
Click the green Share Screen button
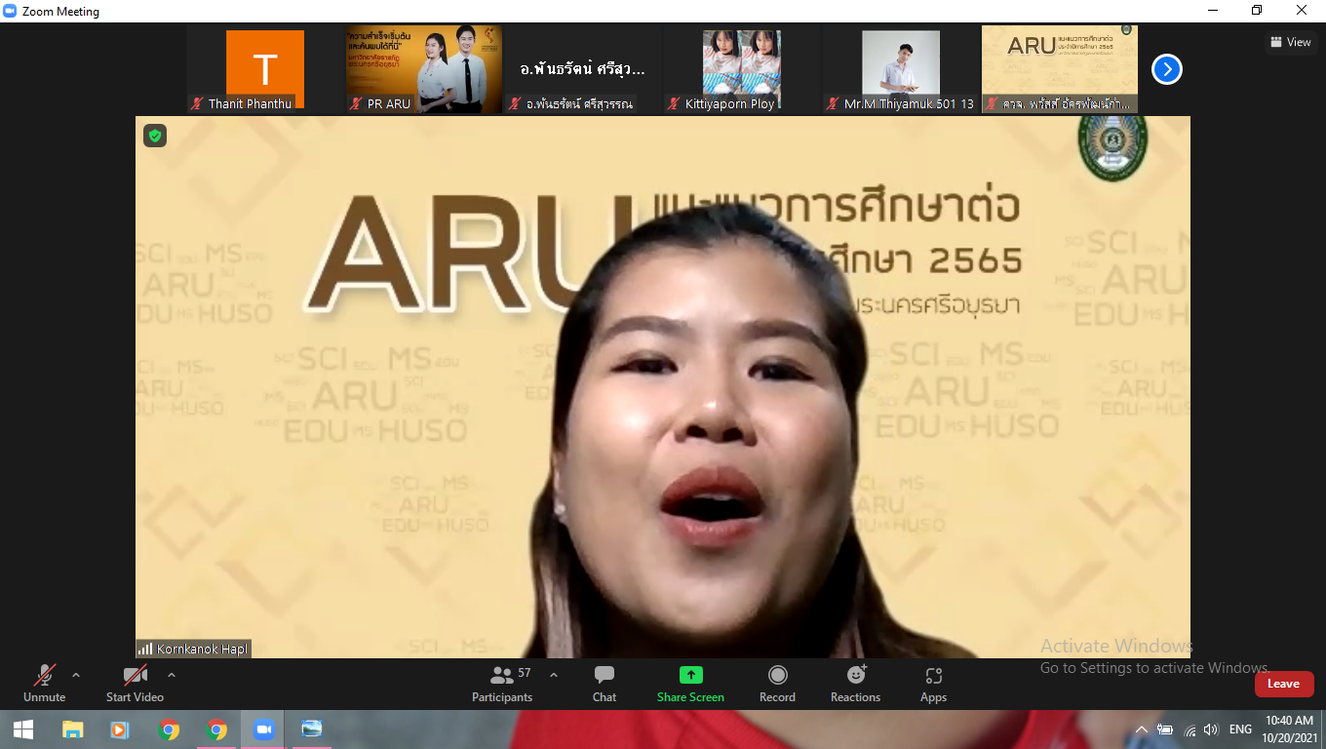(690, 684)
